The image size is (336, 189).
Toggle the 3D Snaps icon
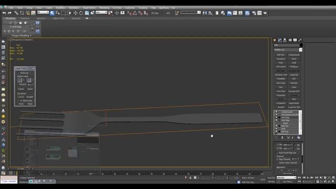129,13
